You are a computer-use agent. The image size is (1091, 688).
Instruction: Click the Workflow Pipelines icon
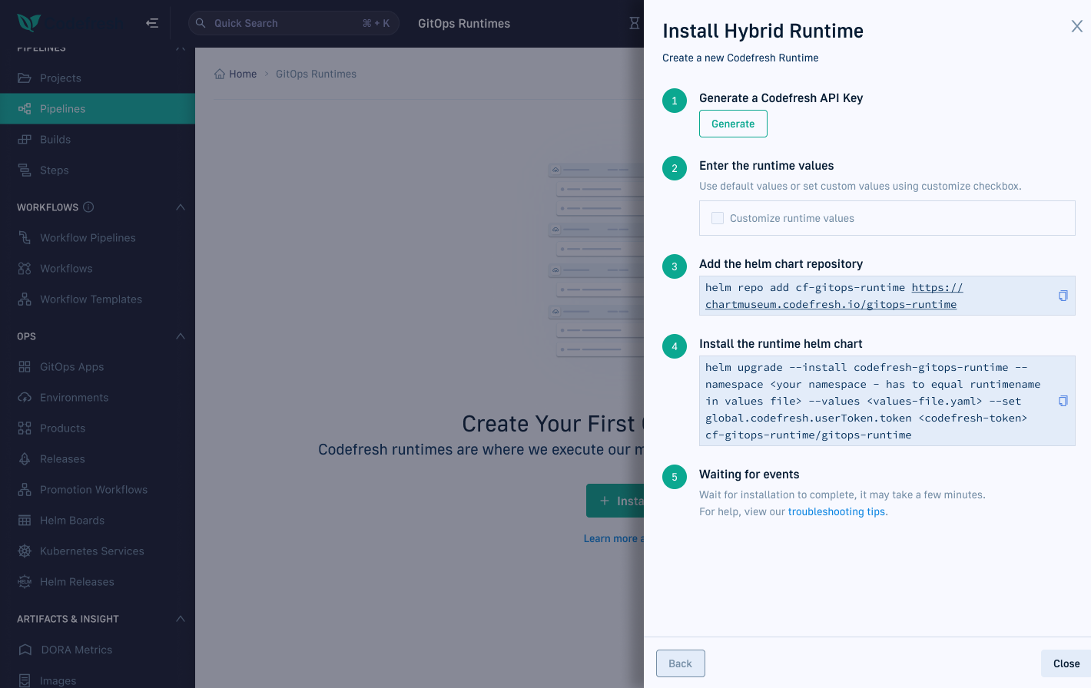point(25,238)
